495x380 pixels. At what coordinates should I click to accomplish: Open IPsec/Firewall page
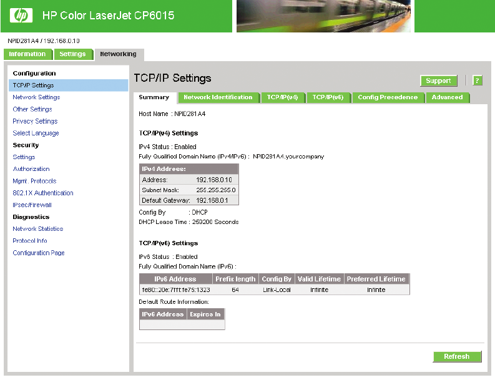tap(32, 205)
